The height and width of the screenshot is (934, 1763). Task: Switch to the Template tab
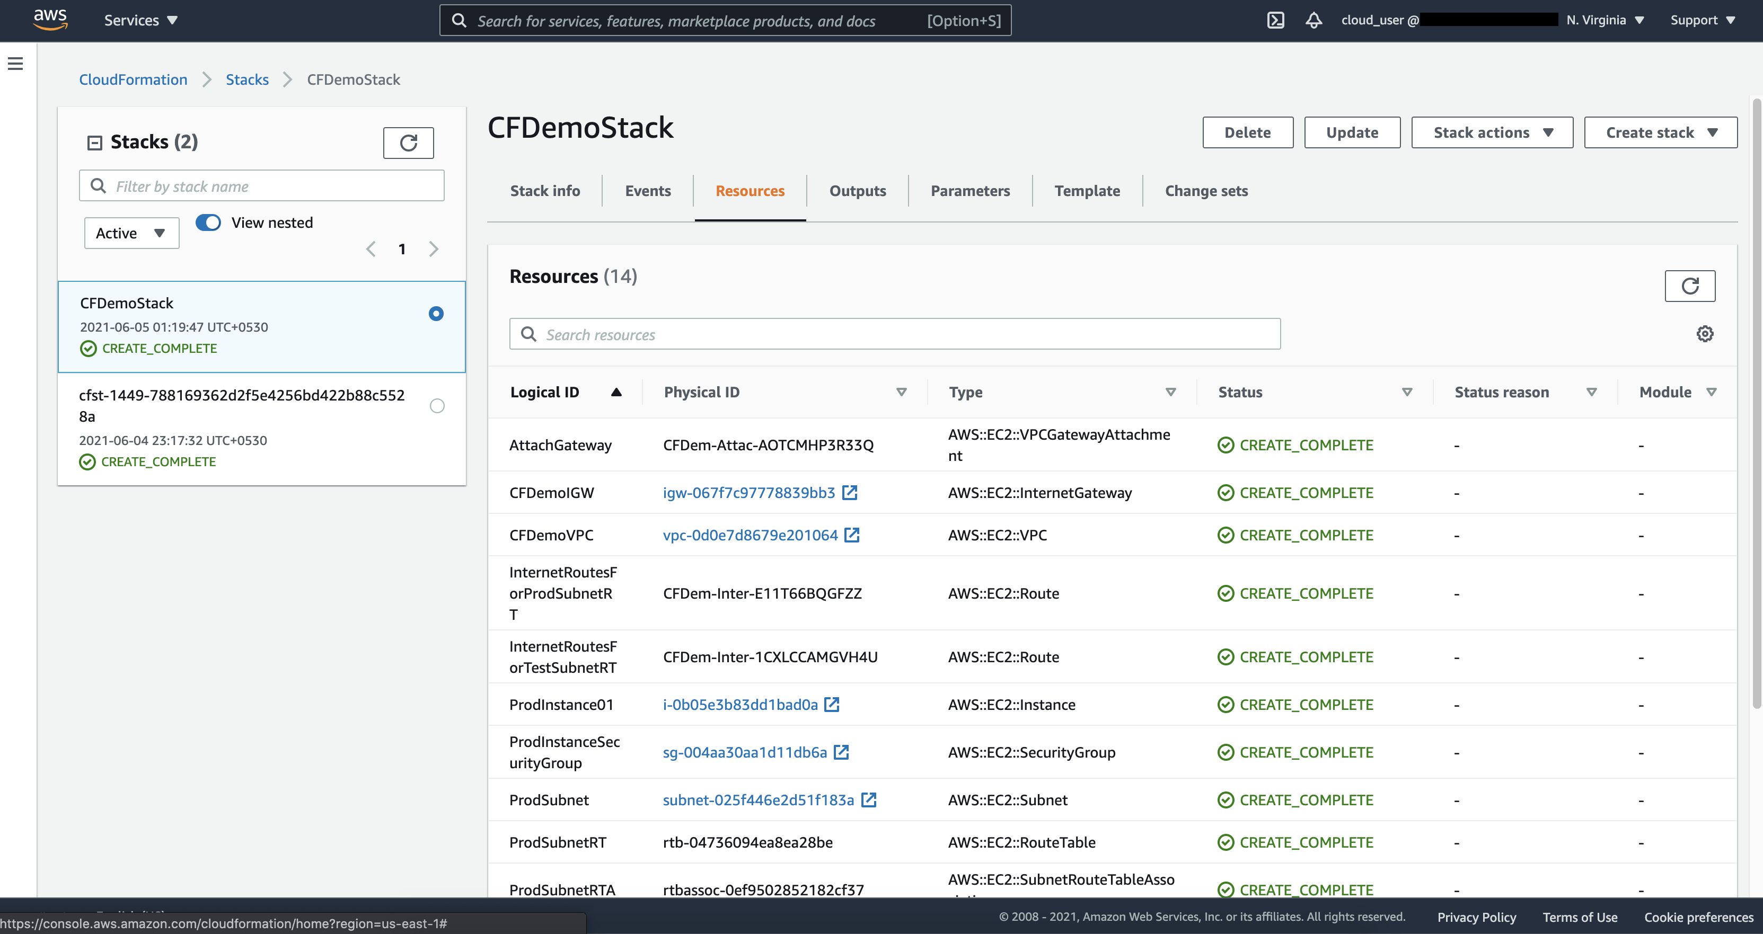click(1087, 191)
